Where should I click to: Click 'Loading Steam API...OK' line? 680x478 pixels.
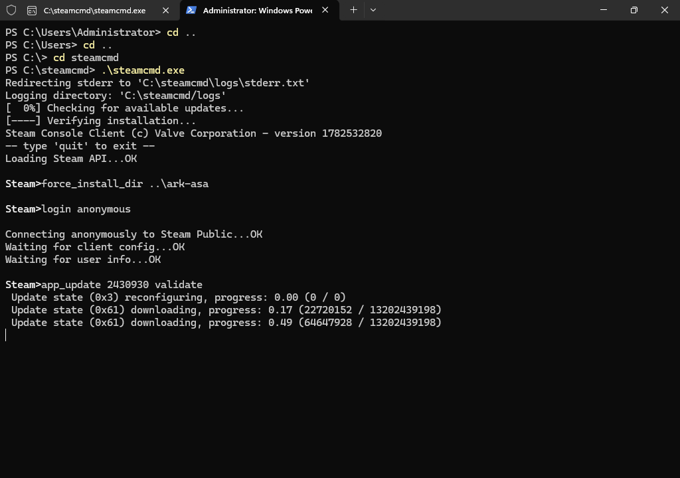71,158
